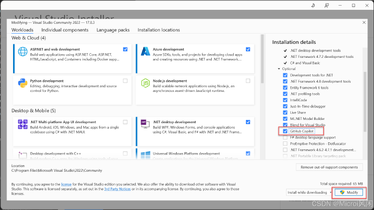Check the Node.js development workload

[x=248, y=81]
